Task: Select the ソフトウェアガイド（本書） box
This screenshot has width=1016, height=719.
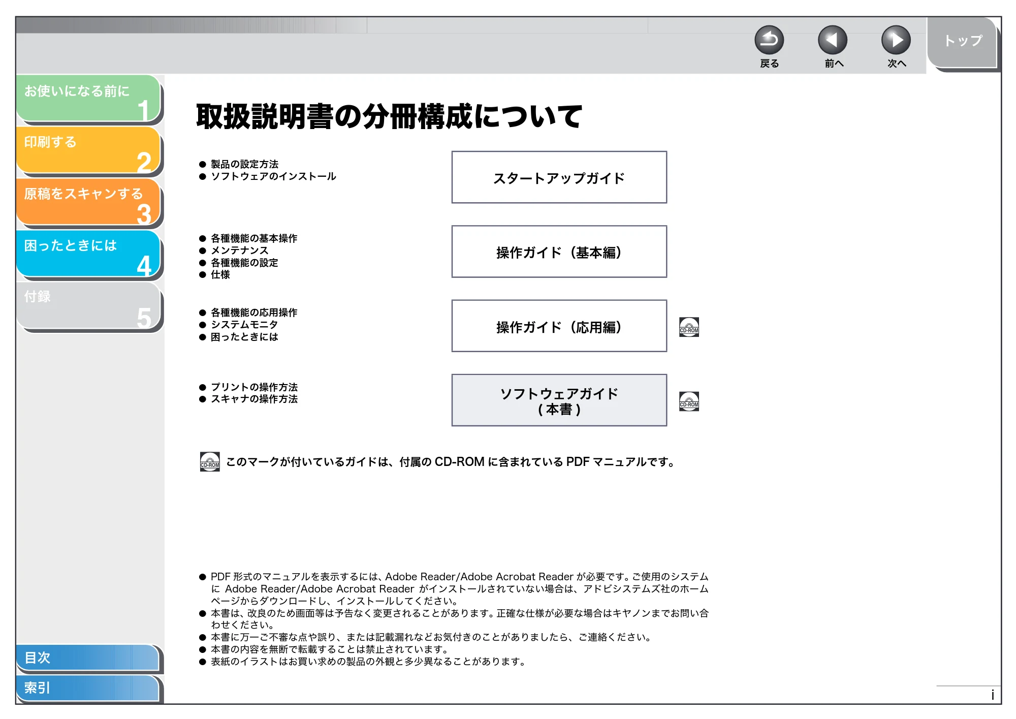Action: click(559, 400)
